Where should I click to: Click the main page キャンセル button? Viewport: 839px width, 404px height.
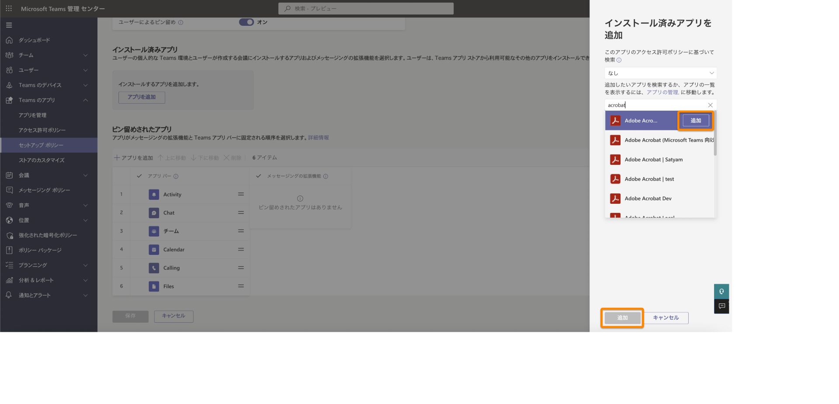pyautogui.click(x=173, y=316)
